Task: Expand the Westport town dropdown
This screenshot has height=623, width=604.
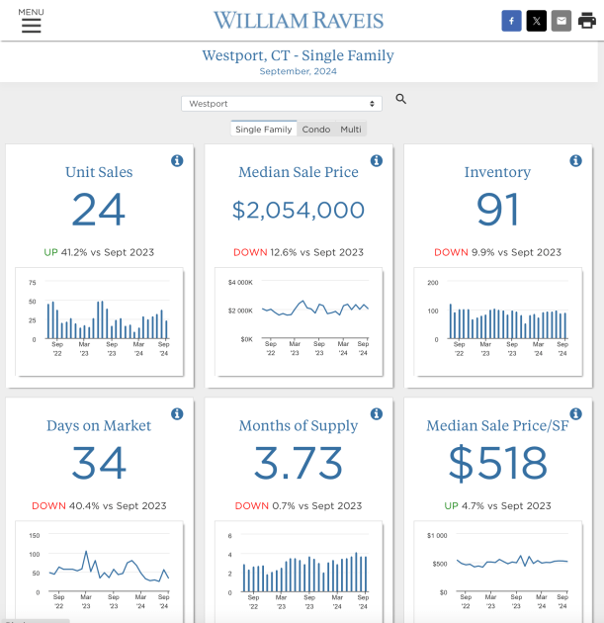Action: point(282,103)
